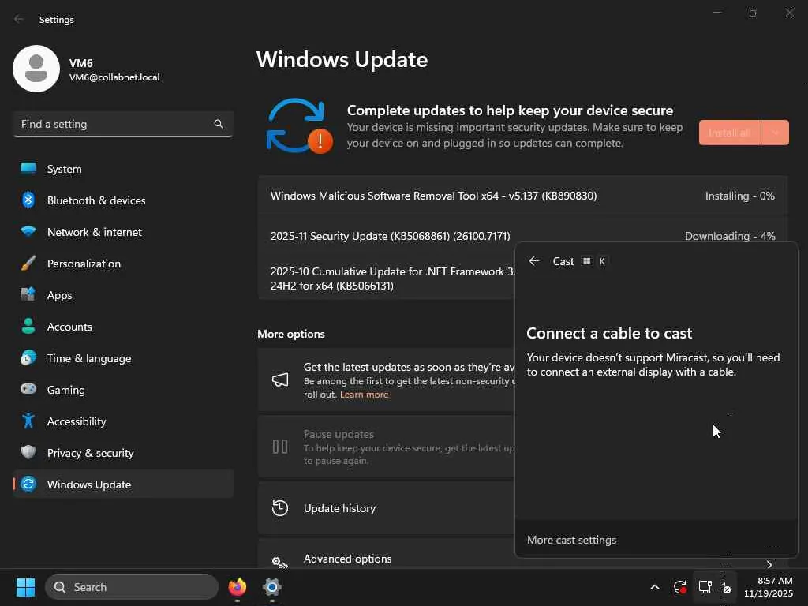This screenshot has height=606, width=808.
Task: Show hidden tray icons chevron
Action: (655, 587)
